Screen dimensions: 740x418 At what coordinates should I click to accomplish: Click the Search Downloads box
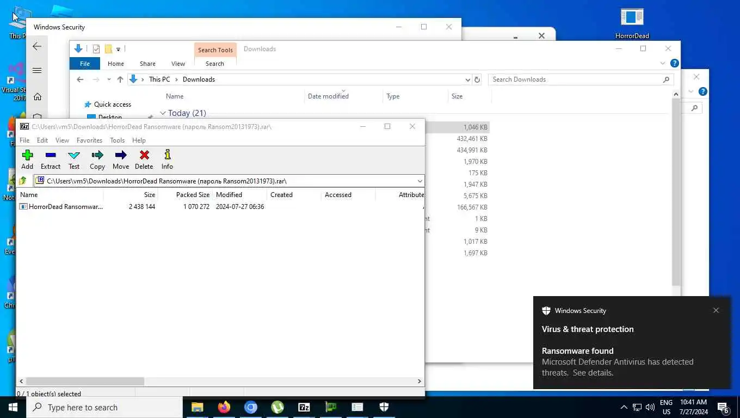pyautogui.click(x=581, y=79)
